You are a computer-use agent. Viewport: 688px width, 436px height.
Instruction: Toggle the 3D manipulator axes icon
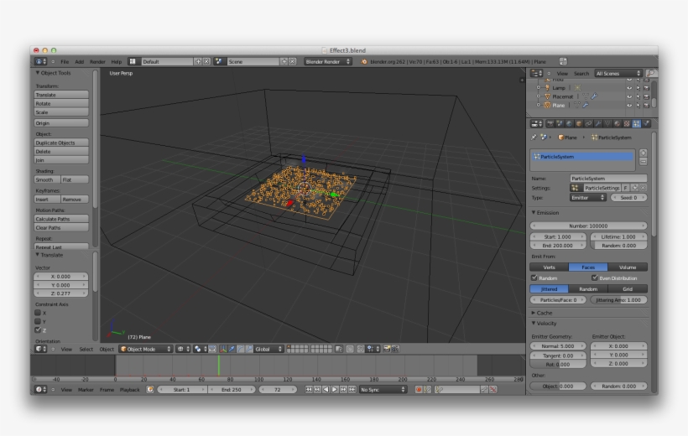click(223, 349)
